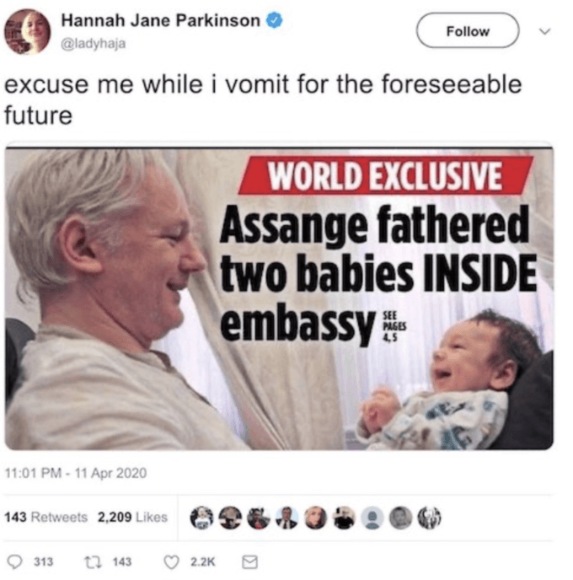Click the second liker avatar
The width and height of the screenshot is (573, 580).
tap(230, 517)
